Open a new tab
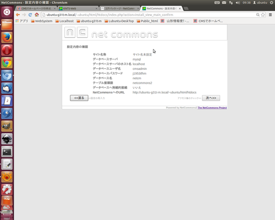The height and width of the screenshot is (220, 275). click(186, 8)
